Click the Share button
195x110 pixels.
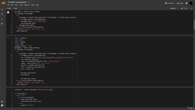click(x=180, y=3)
